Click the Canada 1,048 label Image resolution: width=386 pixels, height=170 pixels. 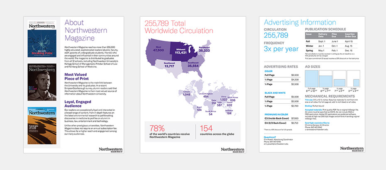(187, 93)
